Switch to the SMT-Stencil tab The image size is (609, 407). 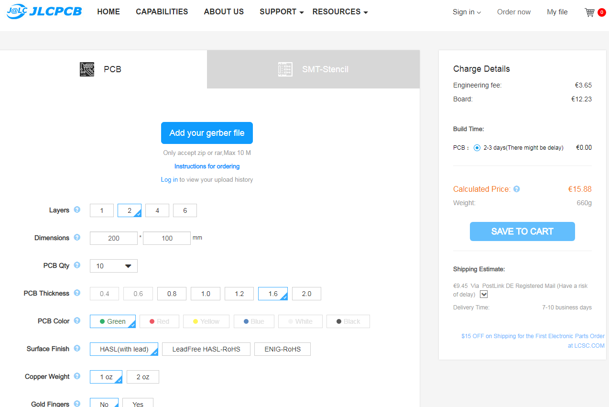[314, 69]
